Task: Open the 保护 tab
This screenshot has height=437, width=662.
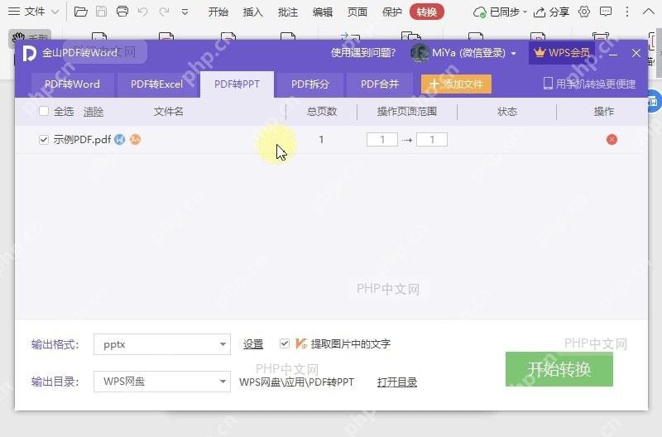Action: [391, 12]
